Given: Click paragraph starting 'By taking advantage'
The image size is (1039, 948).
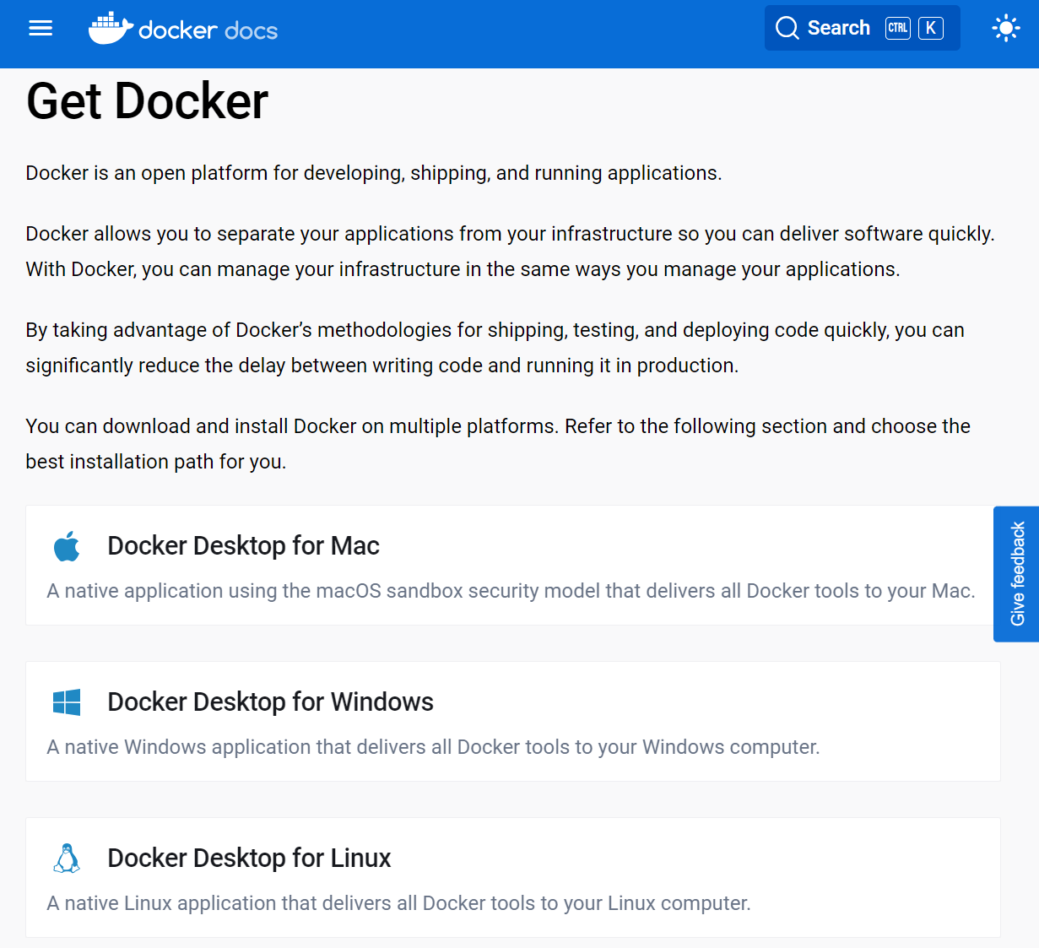Looking at the screenshot, I should point(495,348).
